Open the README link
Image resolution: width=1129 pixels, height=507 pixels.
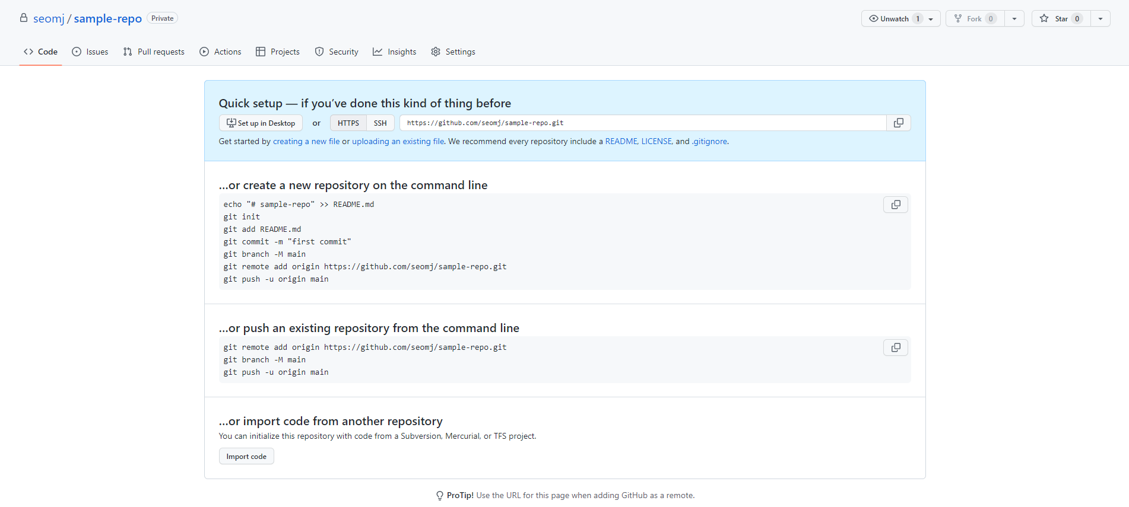(x=621, y=141)
